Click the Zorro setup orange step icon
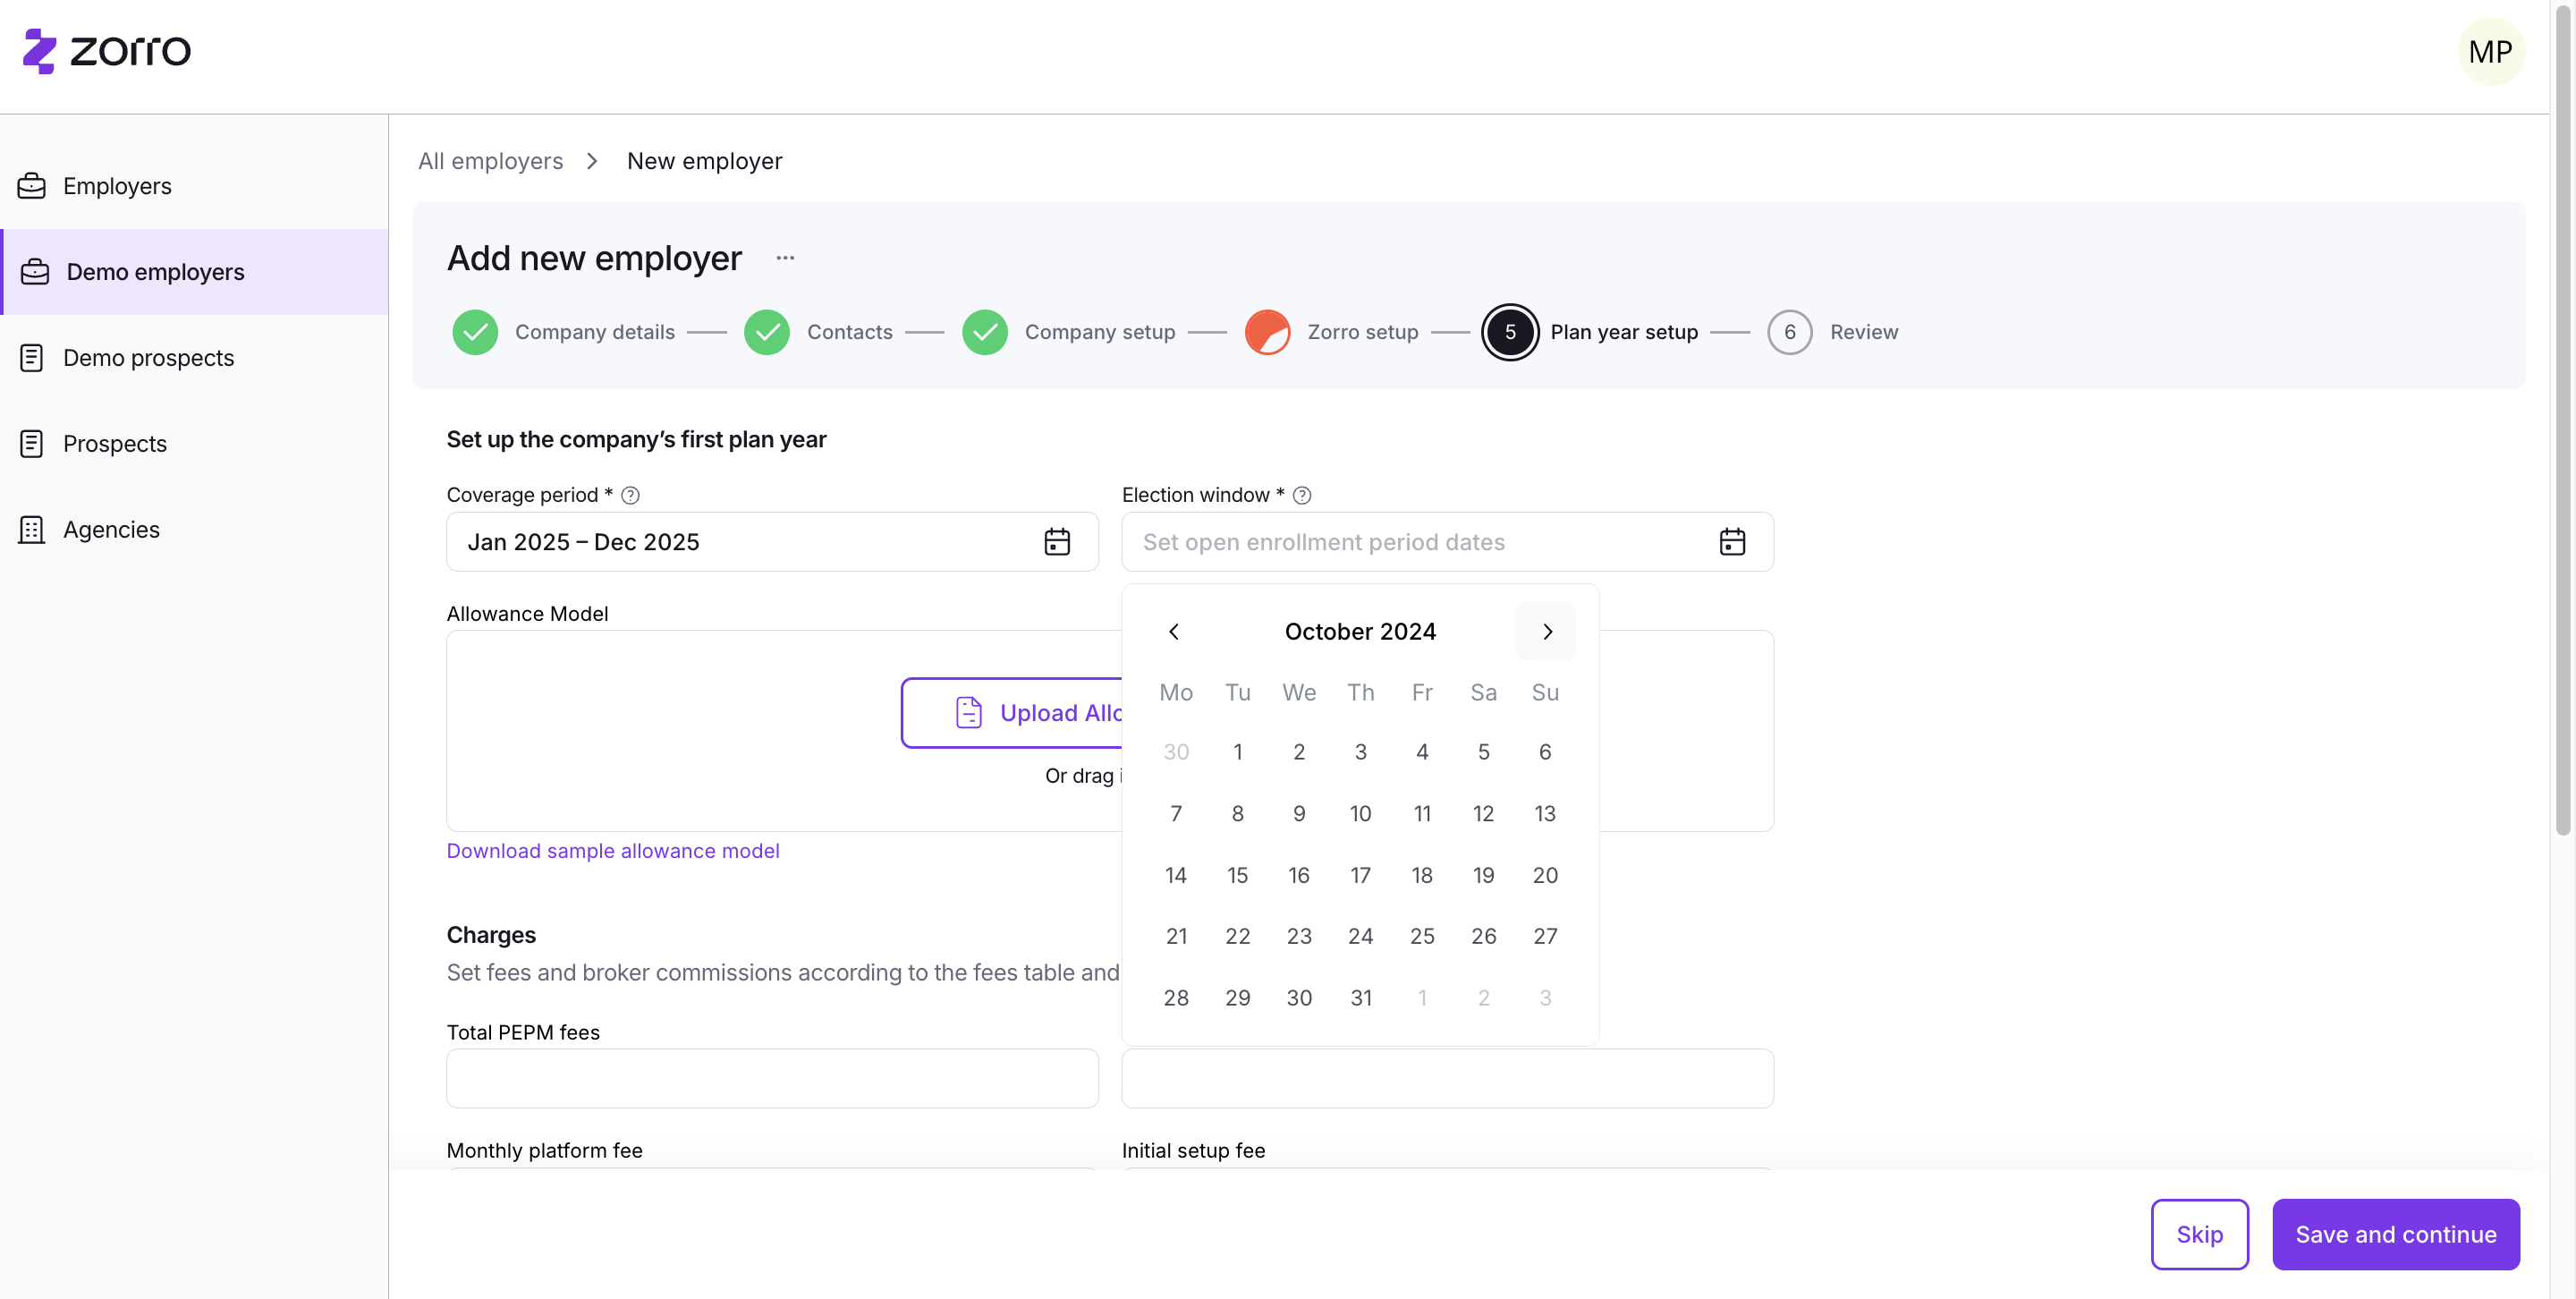 click(1267, 332)
